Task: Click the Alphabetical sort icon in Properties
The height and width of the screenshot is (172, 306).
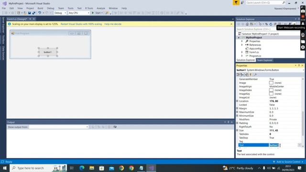Action: pos(242,75)
